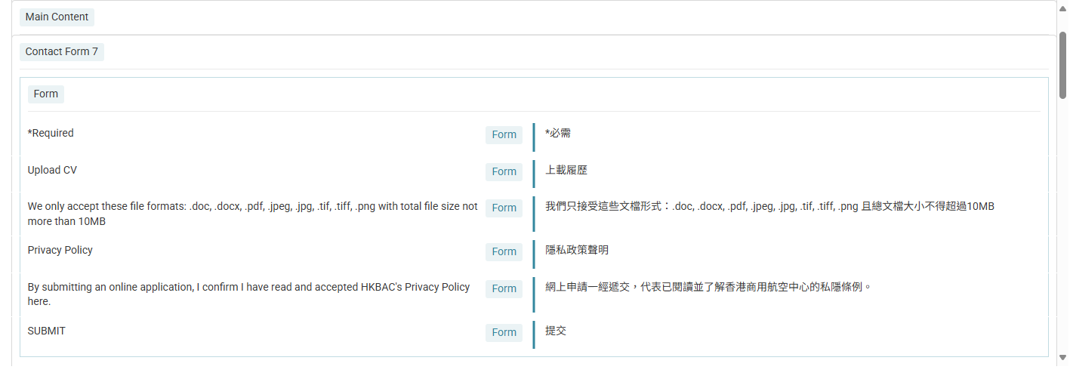The width and height of the screenshot is (1073, 379).
Task: Collapse the Contact Form 7 section
Action: point(62,52)
